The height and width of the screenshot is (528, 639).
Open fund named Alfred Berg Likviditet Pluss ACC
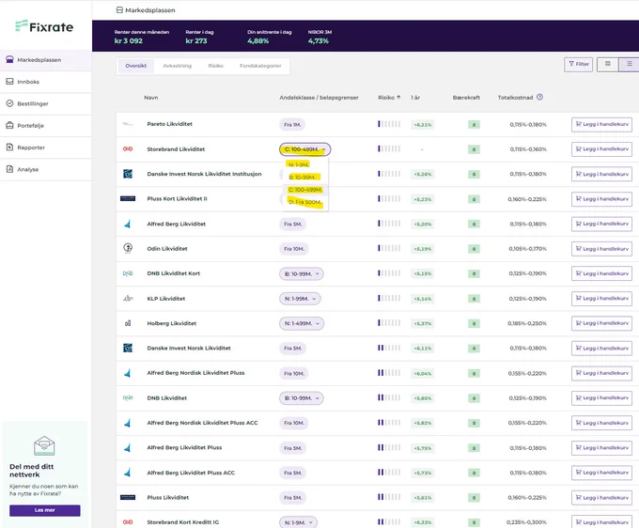pyautogui.click(x=191, y=473)
